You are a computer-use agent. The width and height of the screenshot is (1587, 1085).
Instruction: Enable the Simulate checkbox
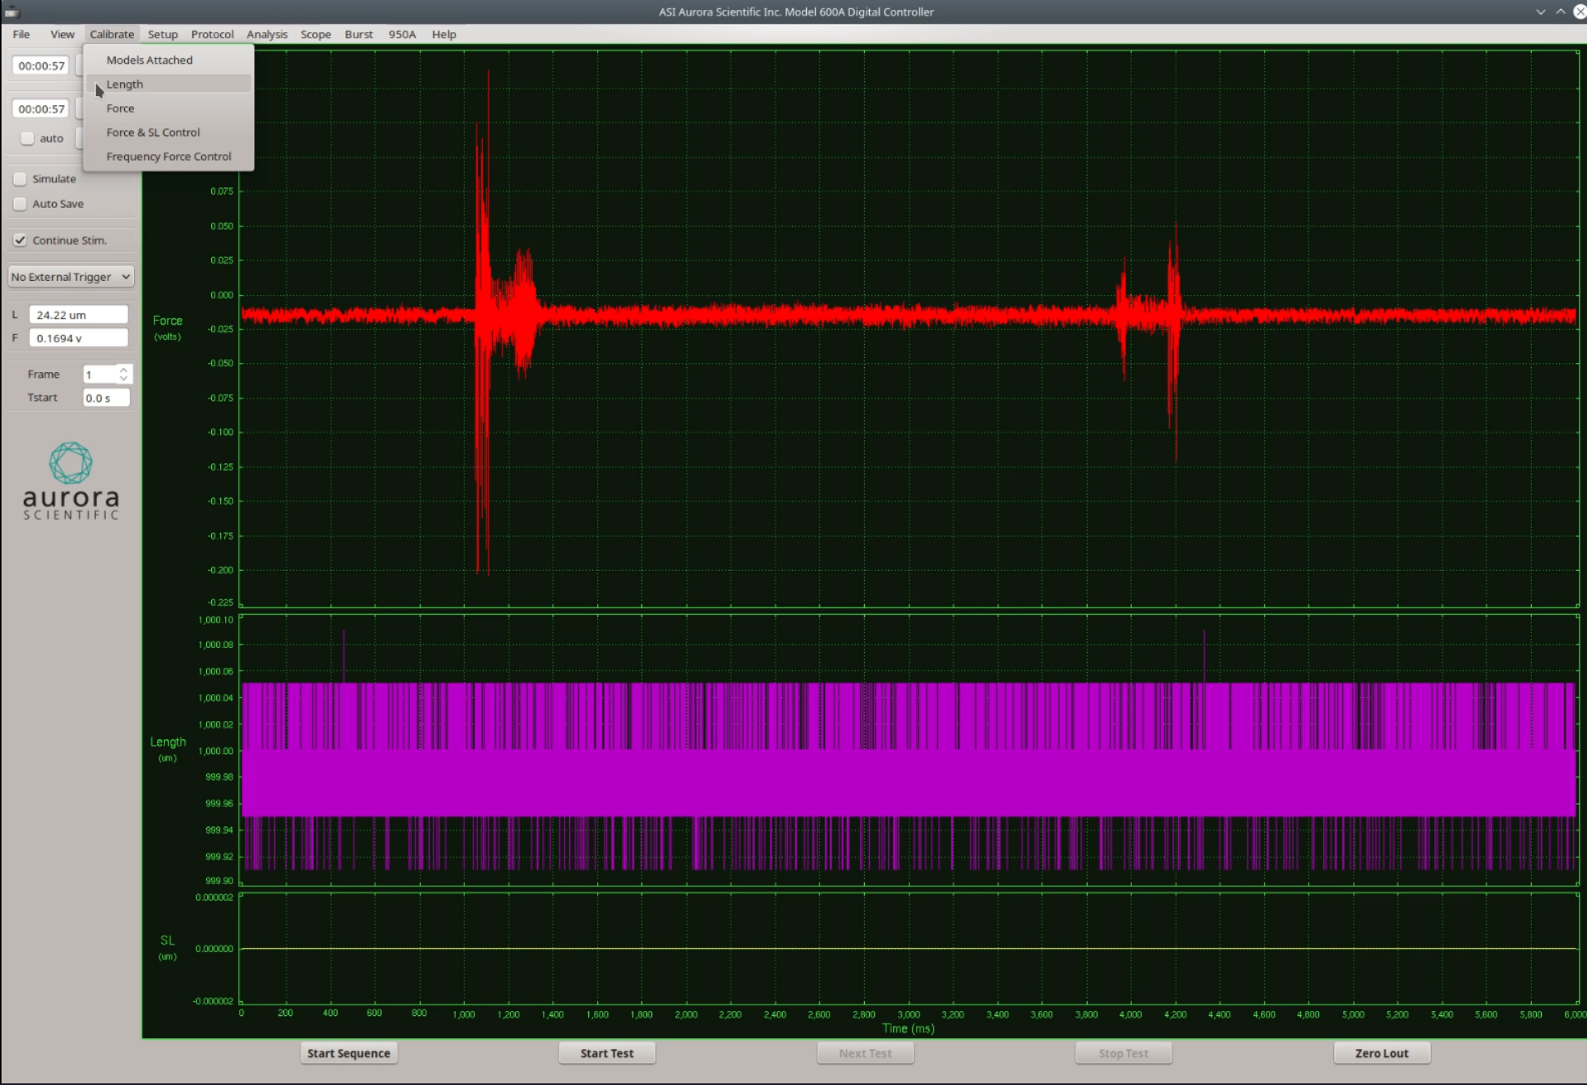[20, 178]
